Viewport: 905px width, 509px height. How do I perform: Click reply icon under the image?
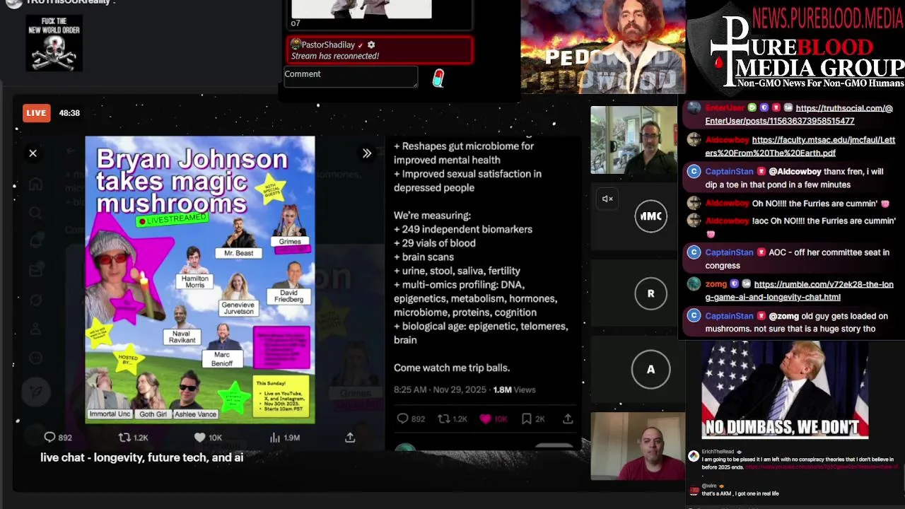pos(49,438)
